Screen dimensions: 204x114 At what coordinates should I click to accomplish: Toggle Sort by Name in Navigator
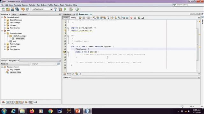pyautogui.click(x=31, y=102)
